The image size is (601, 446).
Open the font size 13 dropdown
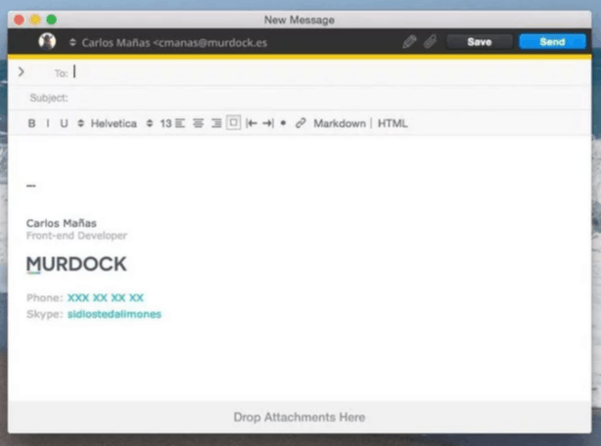[160, 123]
